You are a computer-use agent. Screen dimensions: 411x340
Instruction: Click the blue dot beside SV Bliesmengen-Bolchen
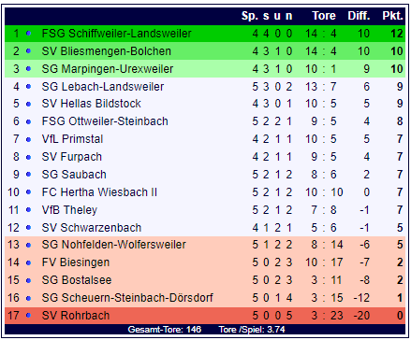click(28, 50)
